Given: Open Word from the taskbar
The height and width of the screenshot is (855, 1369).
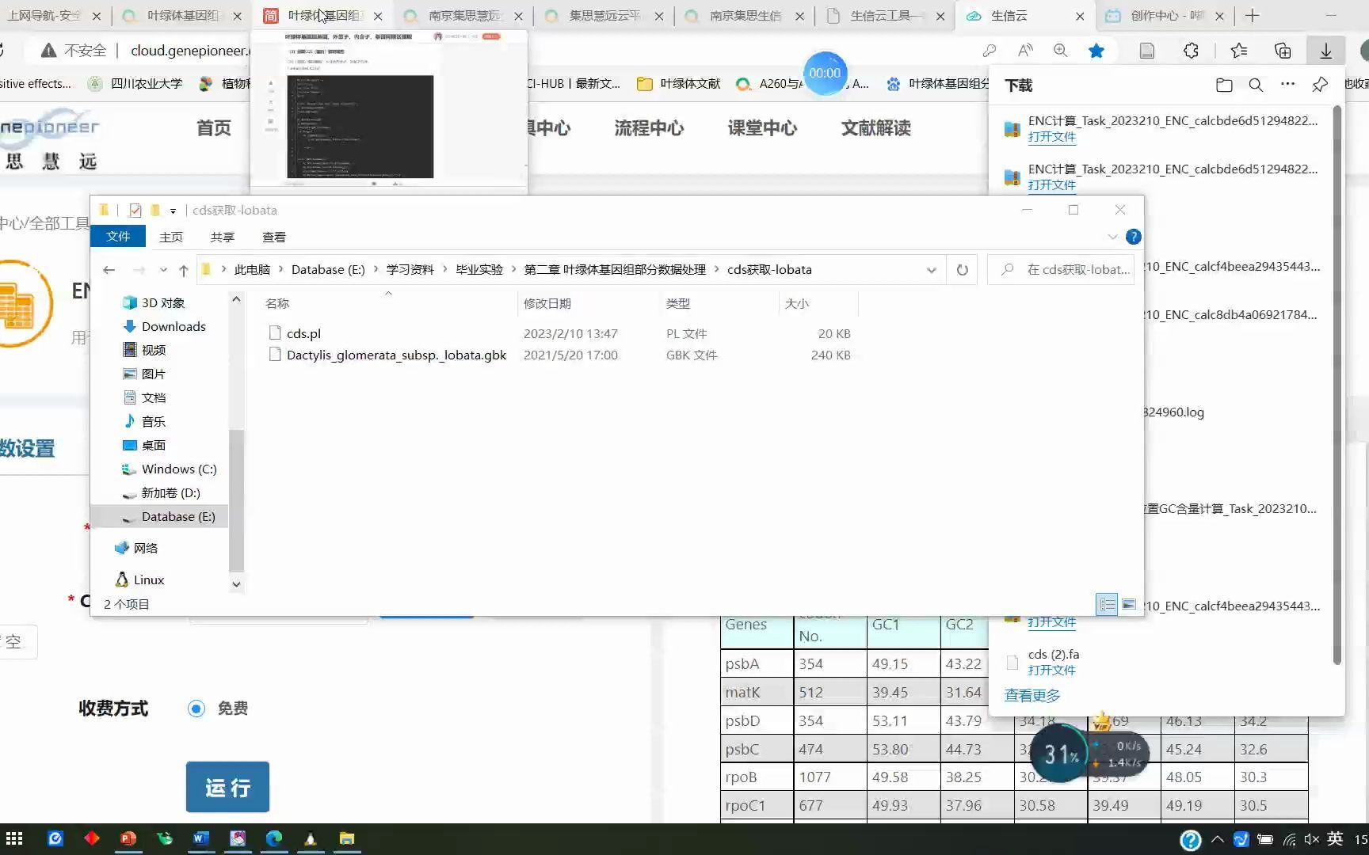Looking at the screenshot, I should pos(201,838).
